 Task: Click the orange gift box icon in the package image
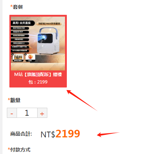click(x=30, y=57)
